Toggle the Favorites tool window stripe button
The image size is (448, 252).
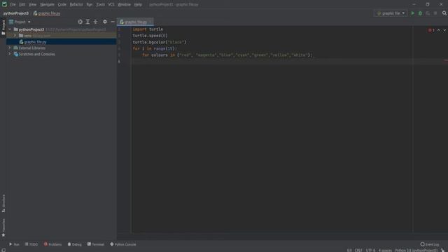click(x=3, y=227)
